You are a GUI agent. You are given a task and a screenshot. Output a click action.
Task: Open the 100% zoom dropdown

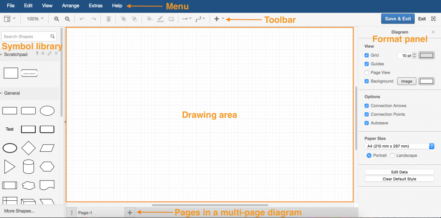(x=35, y=19)
